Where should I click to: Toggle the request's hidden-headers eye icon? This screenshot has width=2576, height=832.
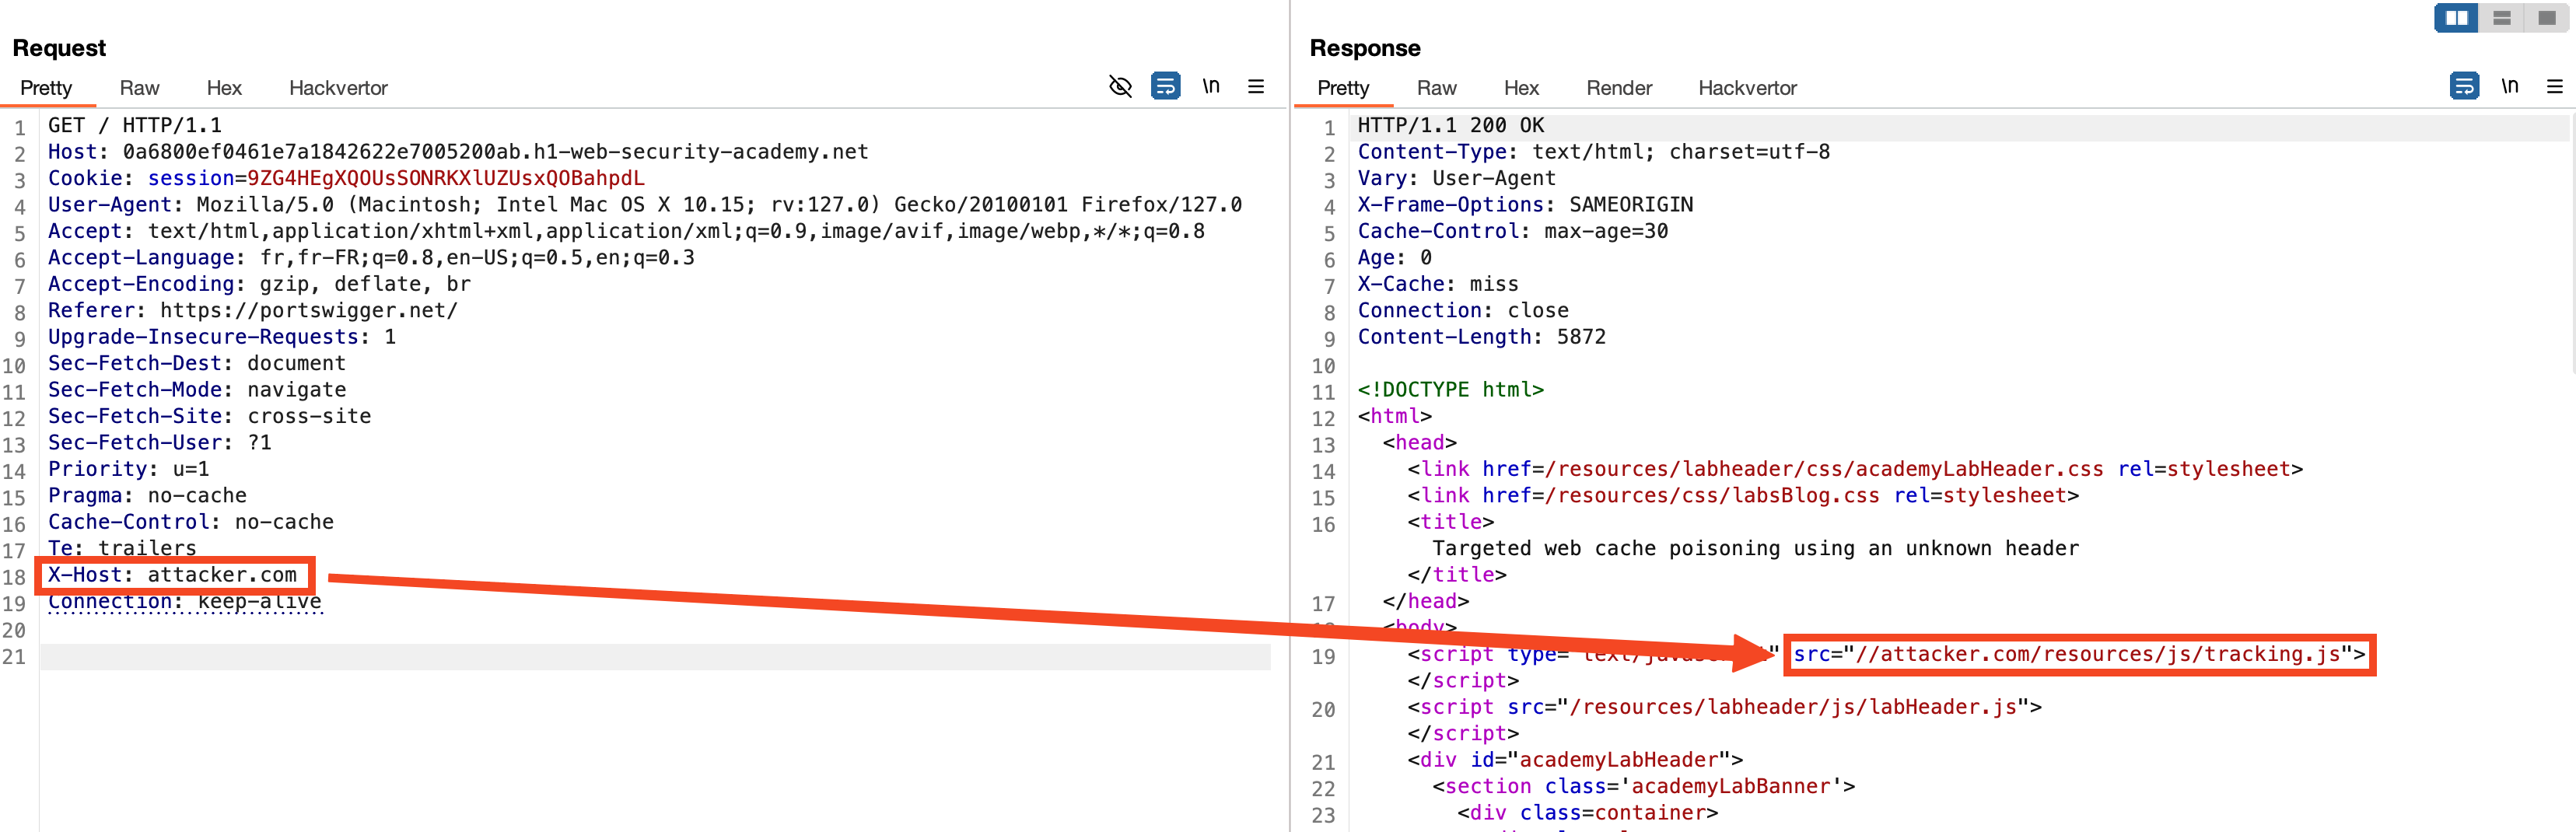tap(1120, 87)
